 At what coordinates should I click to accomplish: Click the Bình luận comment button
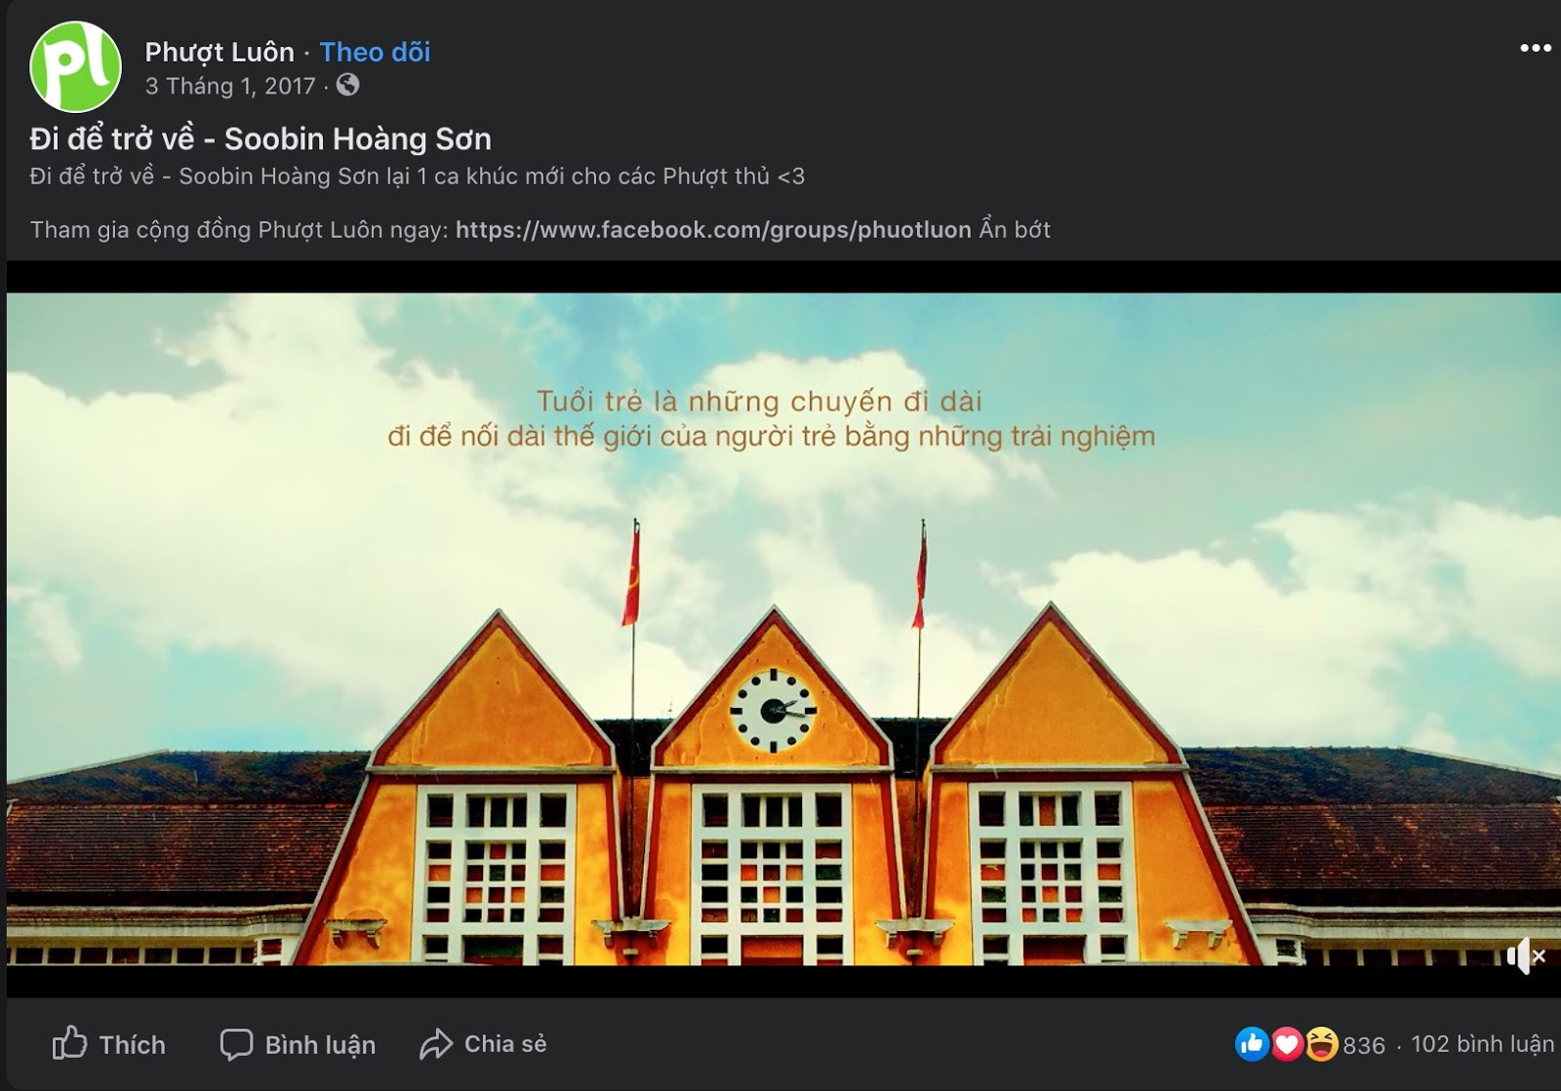click(298, 1044)
